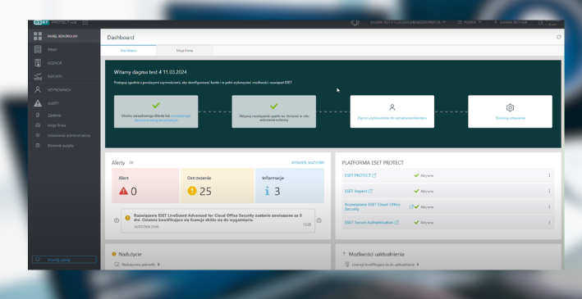Click the user icon in the invite card
Image resolution: width=582 pixels, height=299 pixels.
click(x=392, y=107)
